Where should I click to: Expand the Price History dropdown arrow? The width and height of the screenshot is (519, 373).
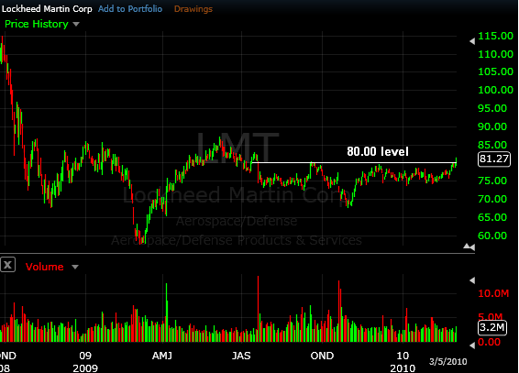tap(76, 24)
